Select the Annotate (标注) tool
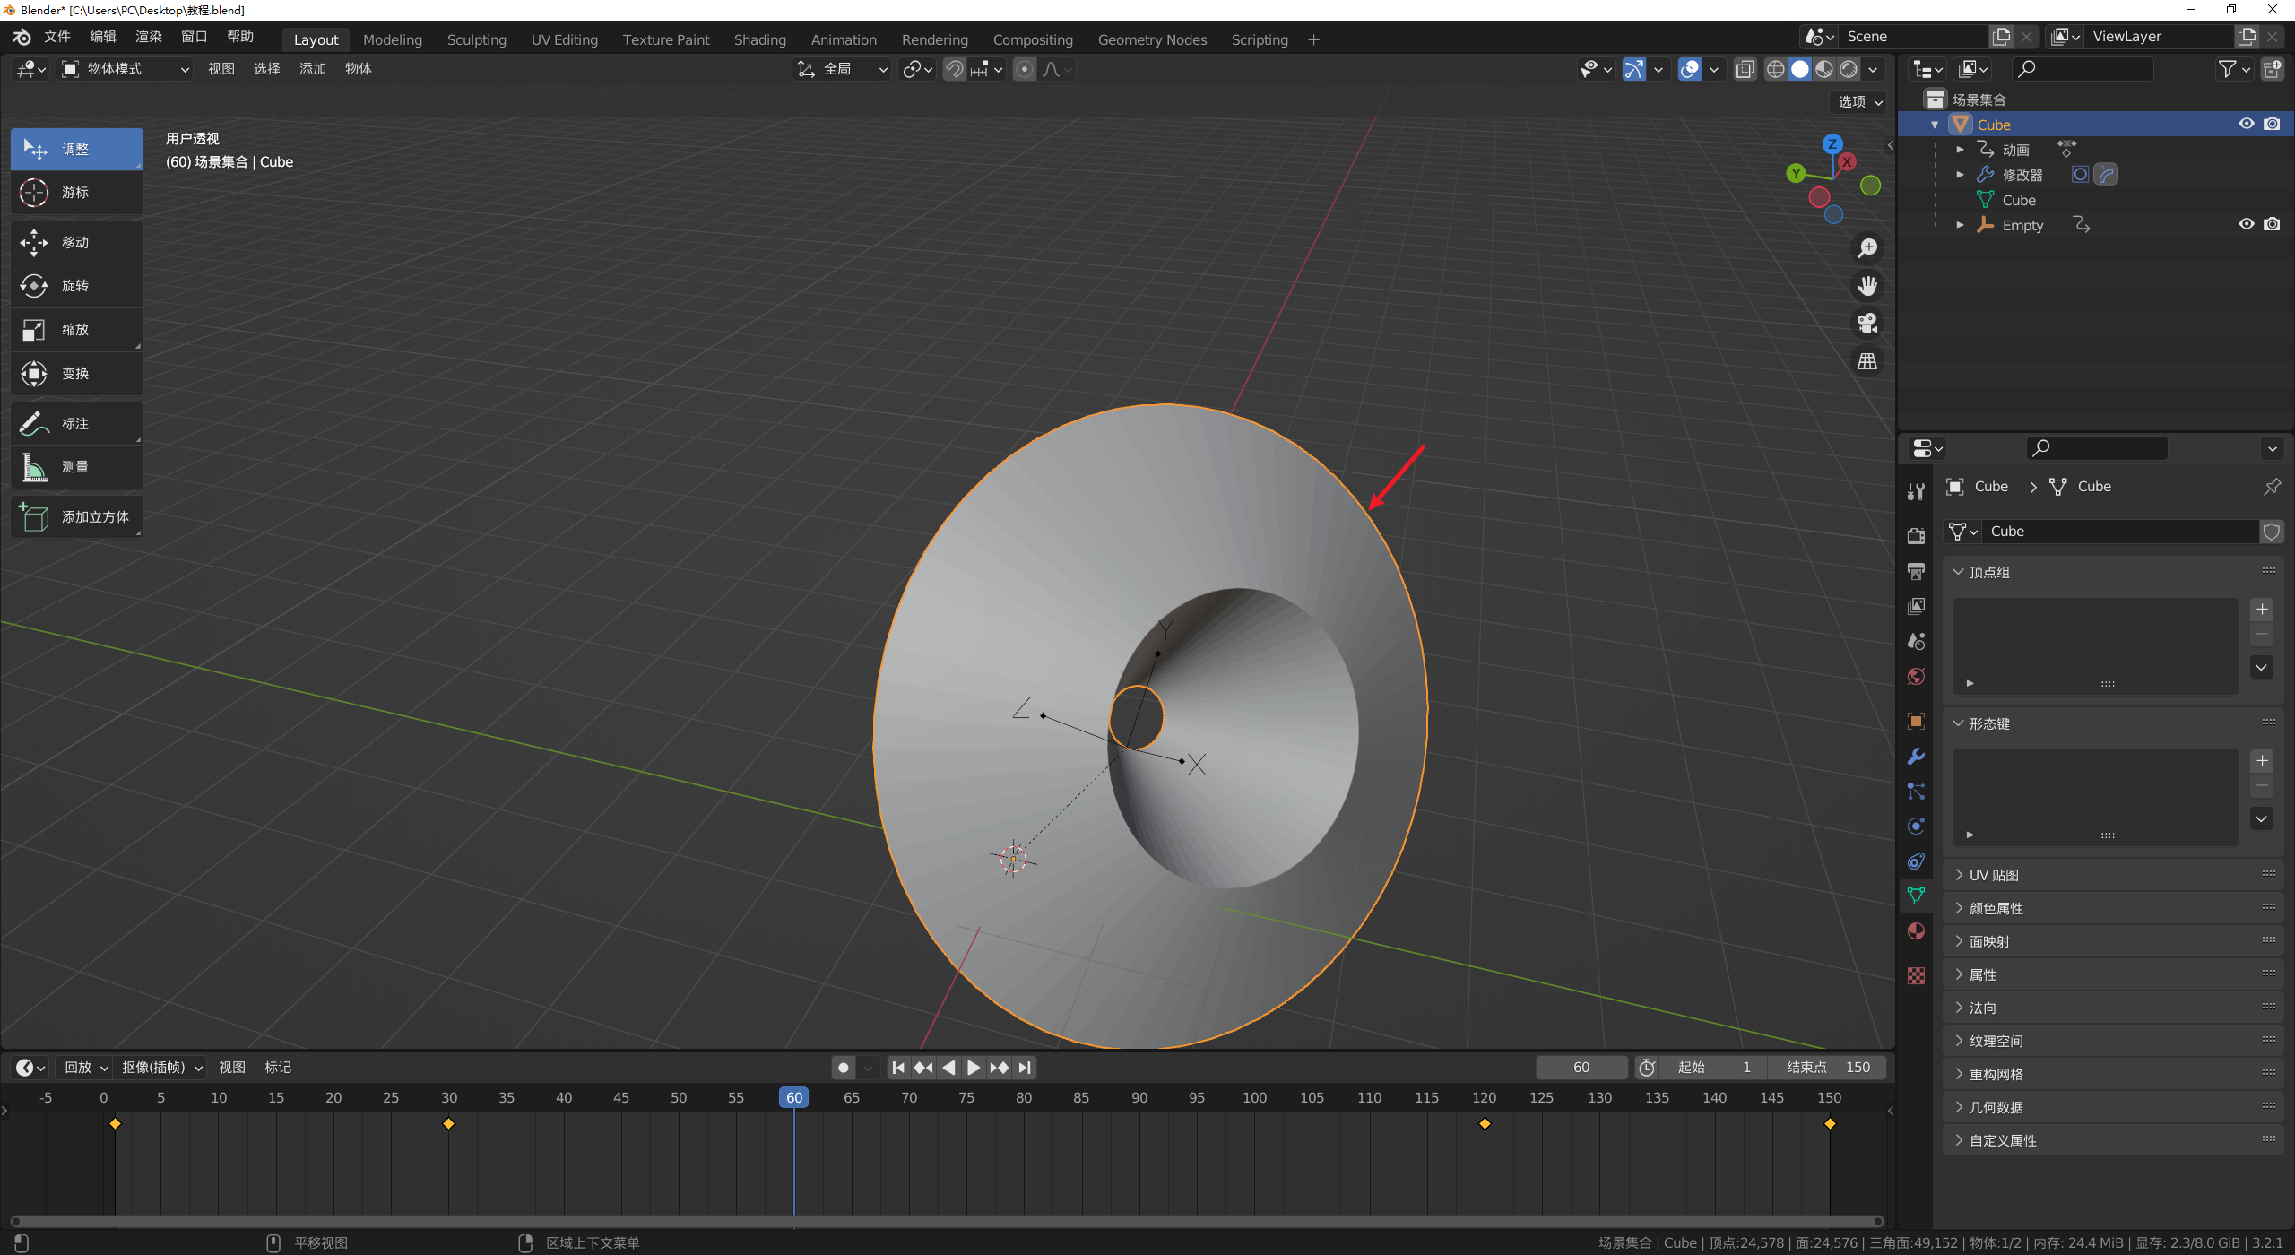Screen dimensions: 2295x1255 76,423
